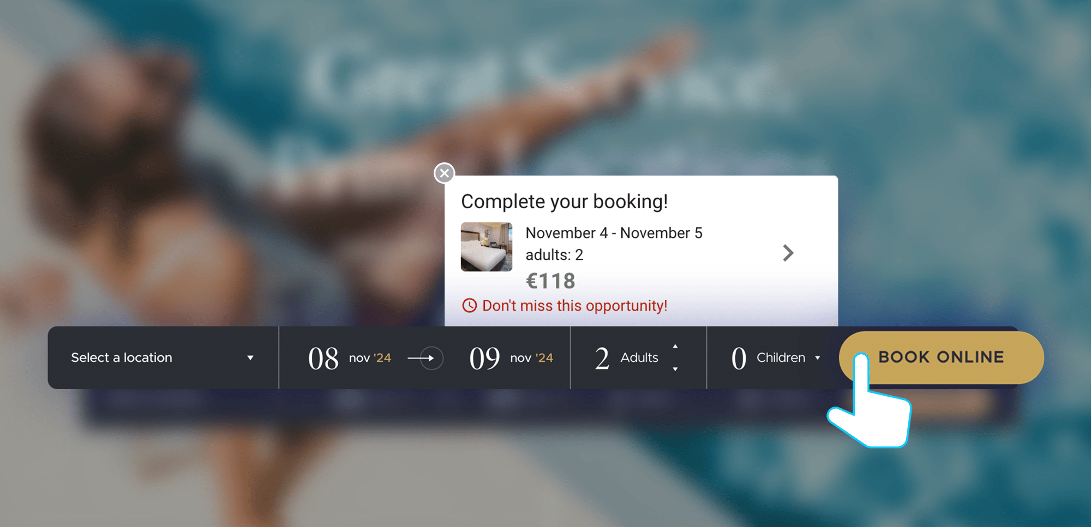Click the children number 0
1091x527 pixels.
[739, 359]
